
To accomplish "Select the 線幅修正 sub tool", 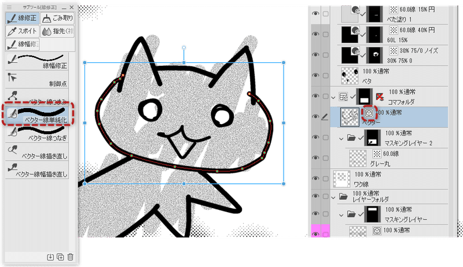I will pos(37,61).
